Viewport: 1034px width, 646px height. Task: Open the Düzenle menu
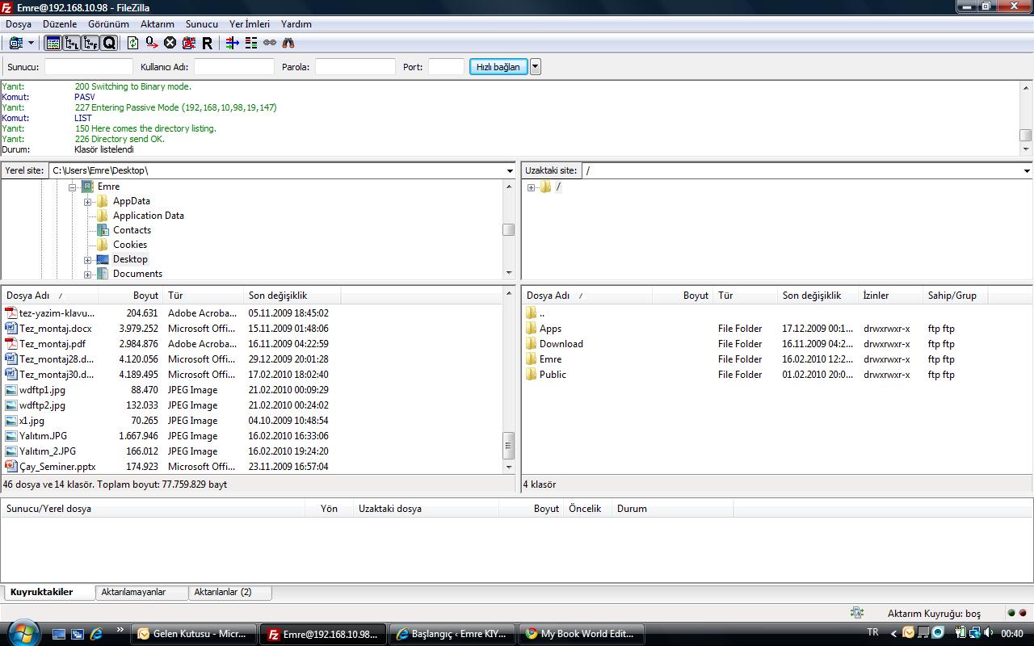[x=60, y=24]
